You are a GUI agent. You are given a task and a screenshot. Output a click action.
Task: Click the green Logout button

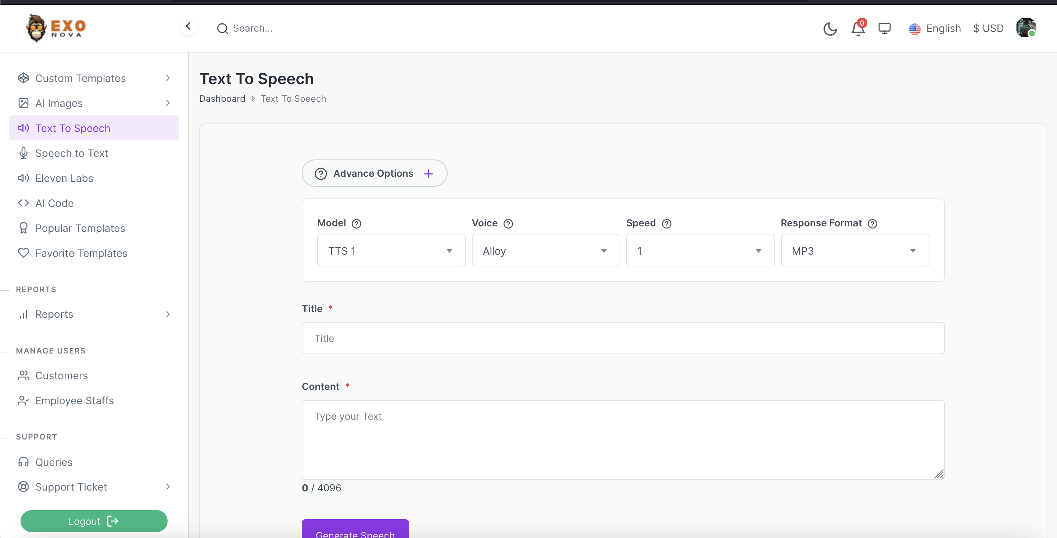(94, 521)
